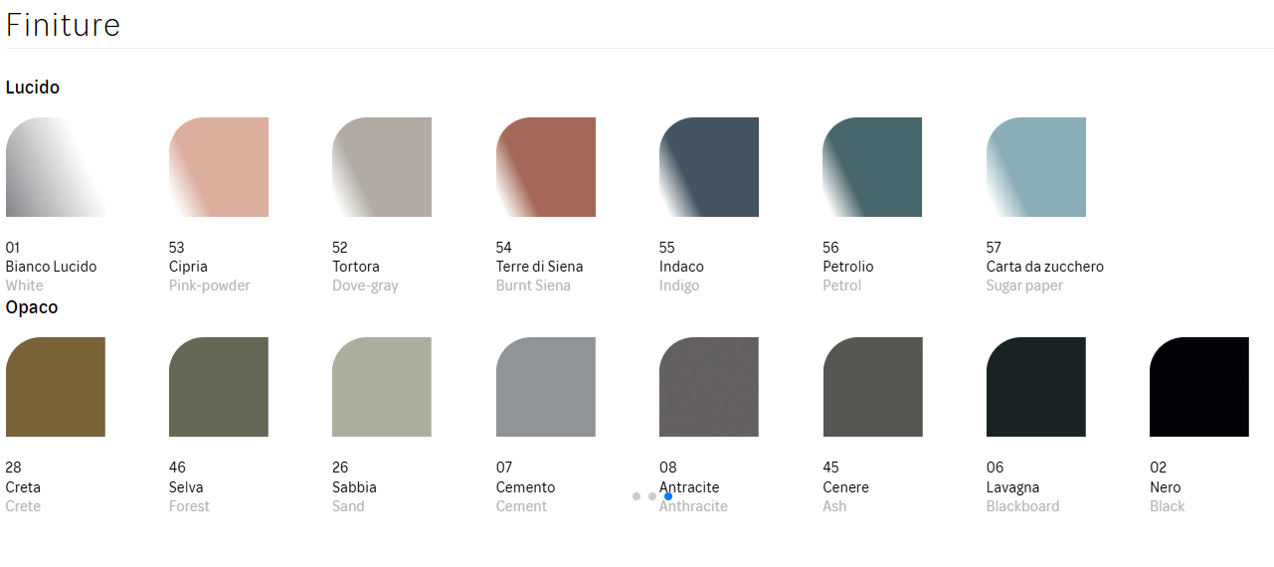Pick the Tortora dove-gray swatch

[382, 167]
